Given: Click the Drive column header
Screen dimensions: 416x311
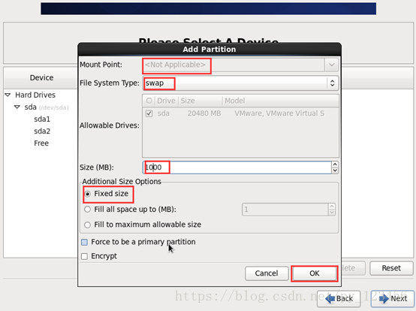Looking at the screenshot, I should click(x=166, y=101).
